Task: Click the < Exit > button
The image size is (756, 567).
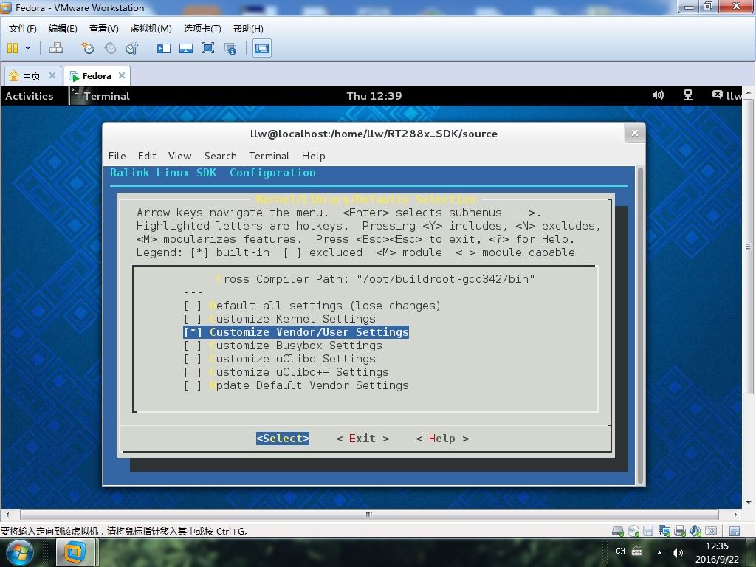Action: coord(362,439)
